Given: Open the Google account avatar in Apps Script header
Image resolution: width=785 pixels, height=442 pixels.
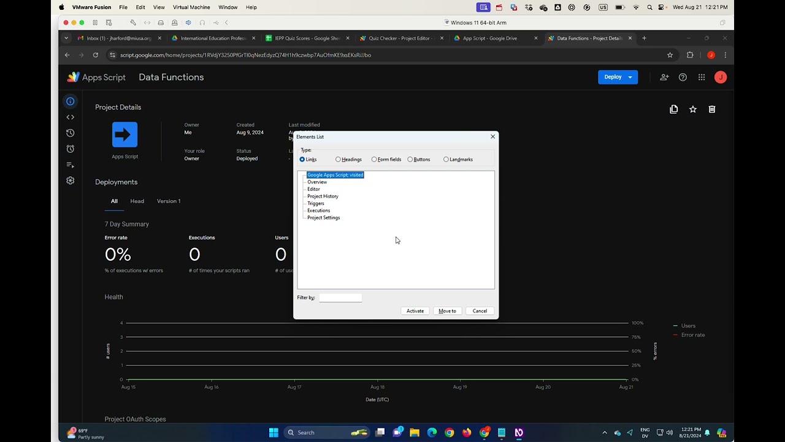Looking at the screenshot, I should point(721,77).
